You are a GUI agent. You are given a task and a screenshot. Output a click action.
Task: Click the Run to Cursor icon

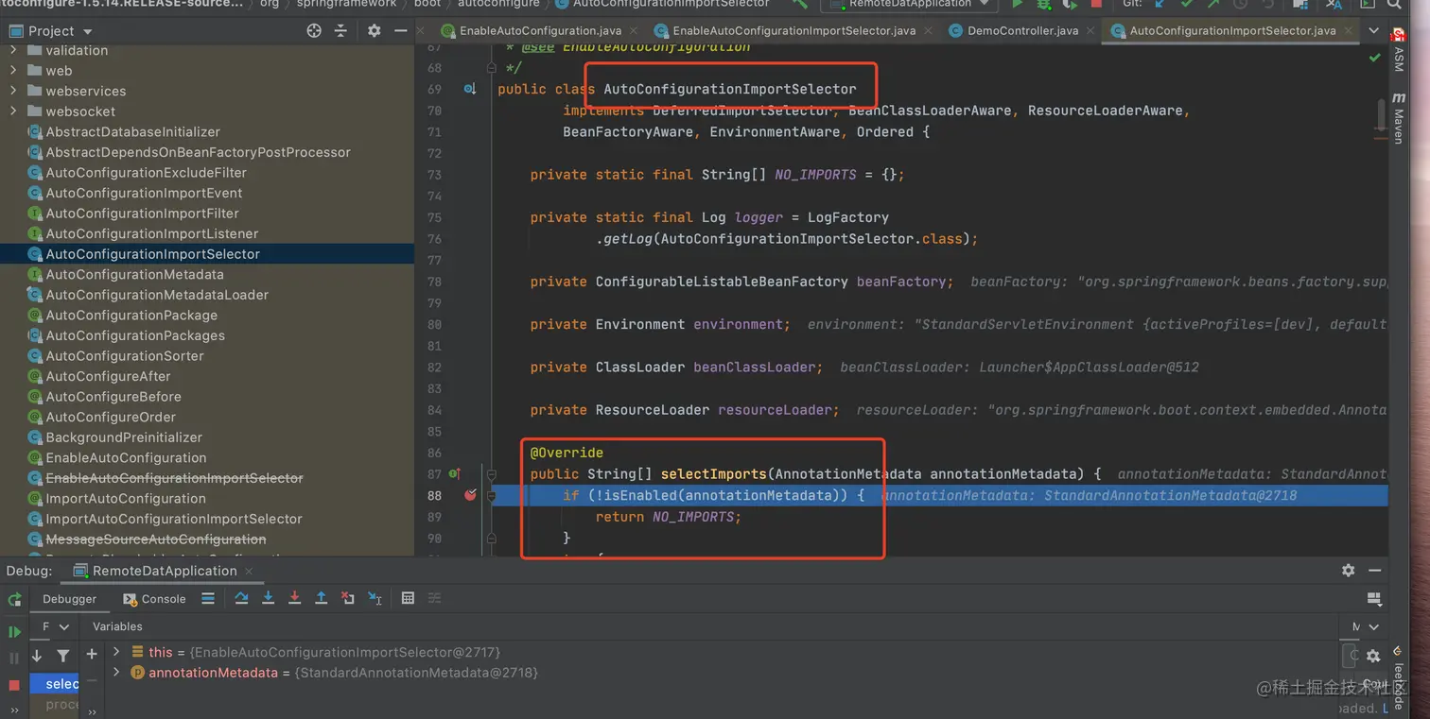375,598
